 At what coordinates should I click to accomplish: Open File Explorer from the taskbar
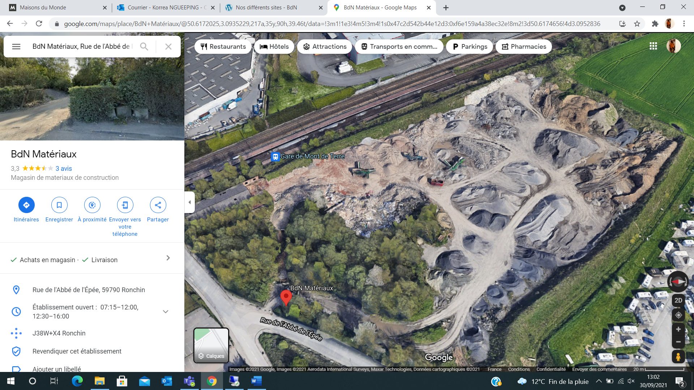99,381
